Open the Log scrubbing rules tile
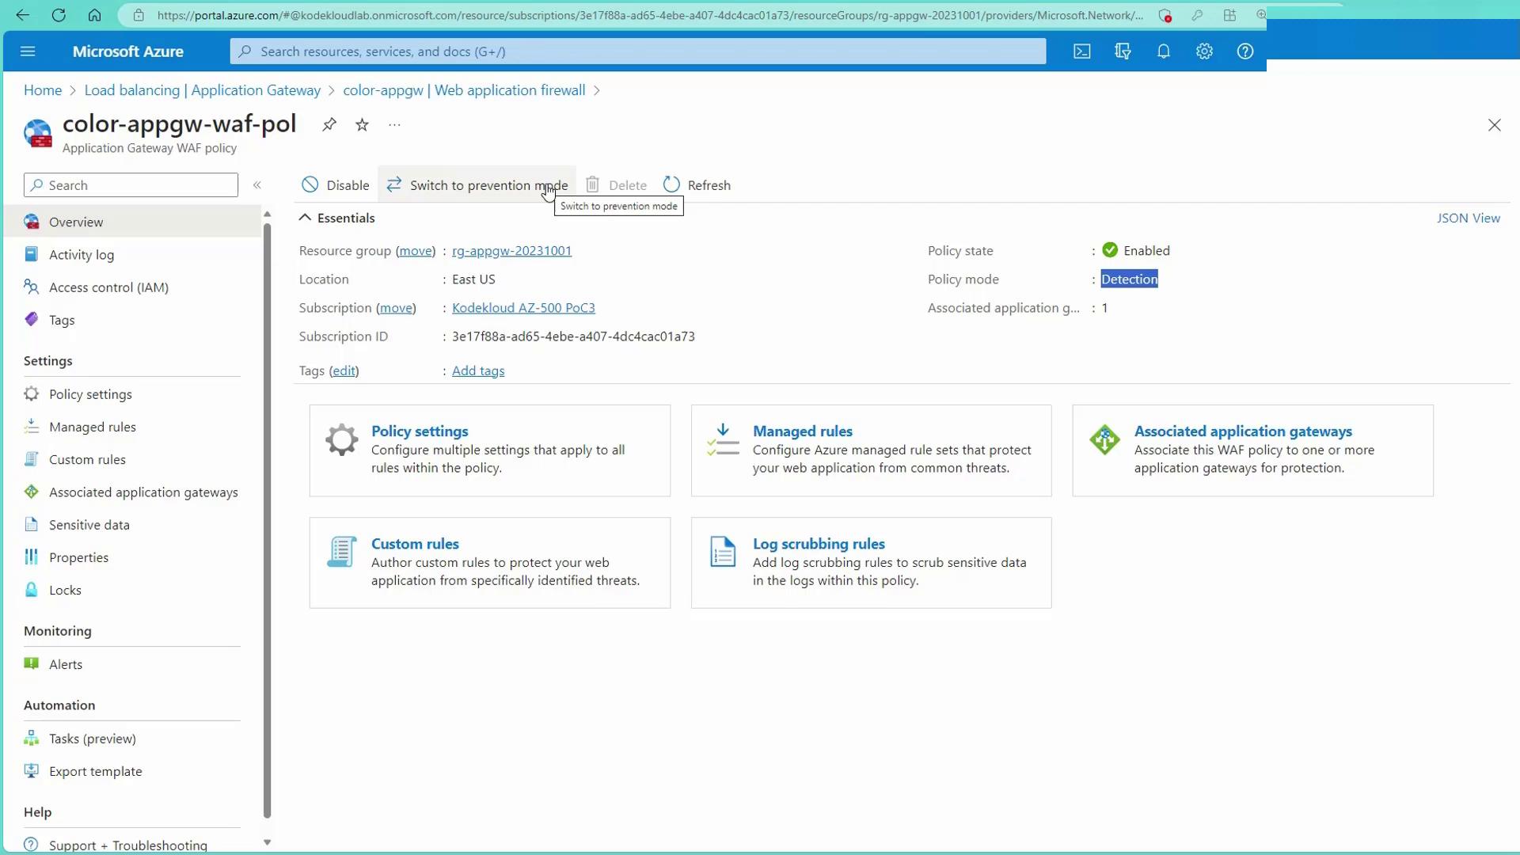This screenshot has height=855, width=1520. (819, 544)
